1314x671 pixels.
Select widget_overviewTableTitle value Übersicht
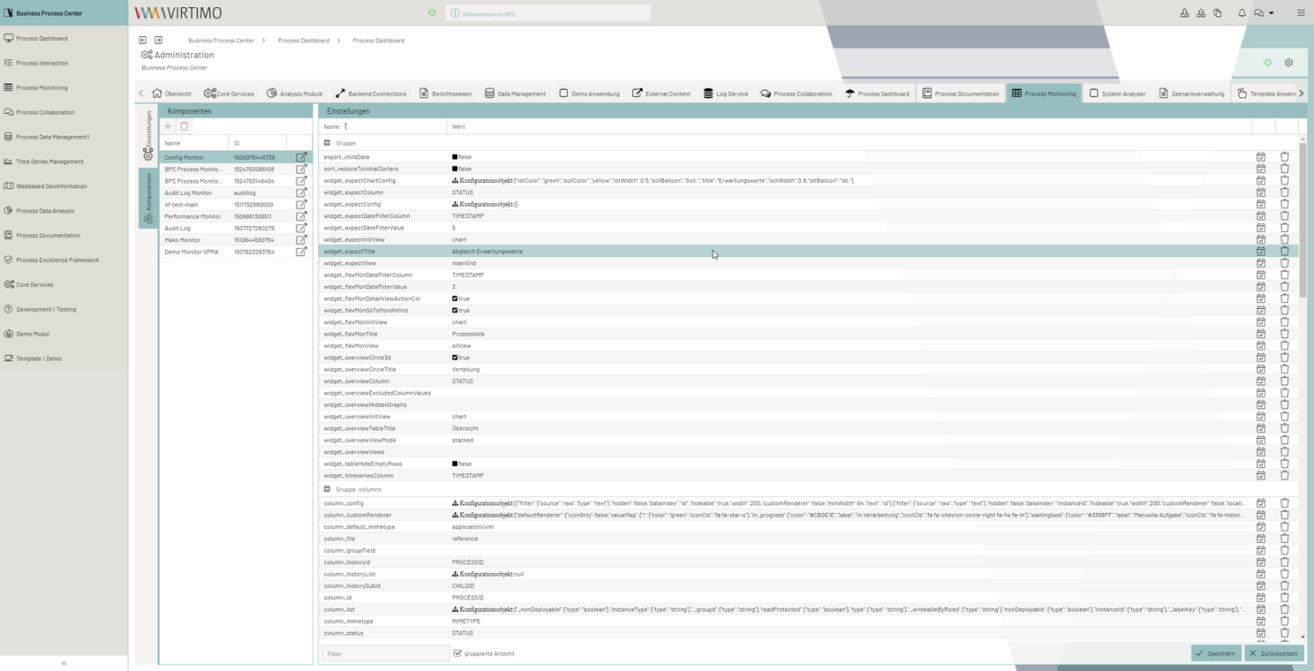tap(465, 428)
